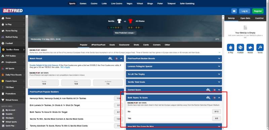Expand Sevilla v Roma sidebar arrow
The width and height of the screenshot is (269, 130).
(x=24, y=50)
